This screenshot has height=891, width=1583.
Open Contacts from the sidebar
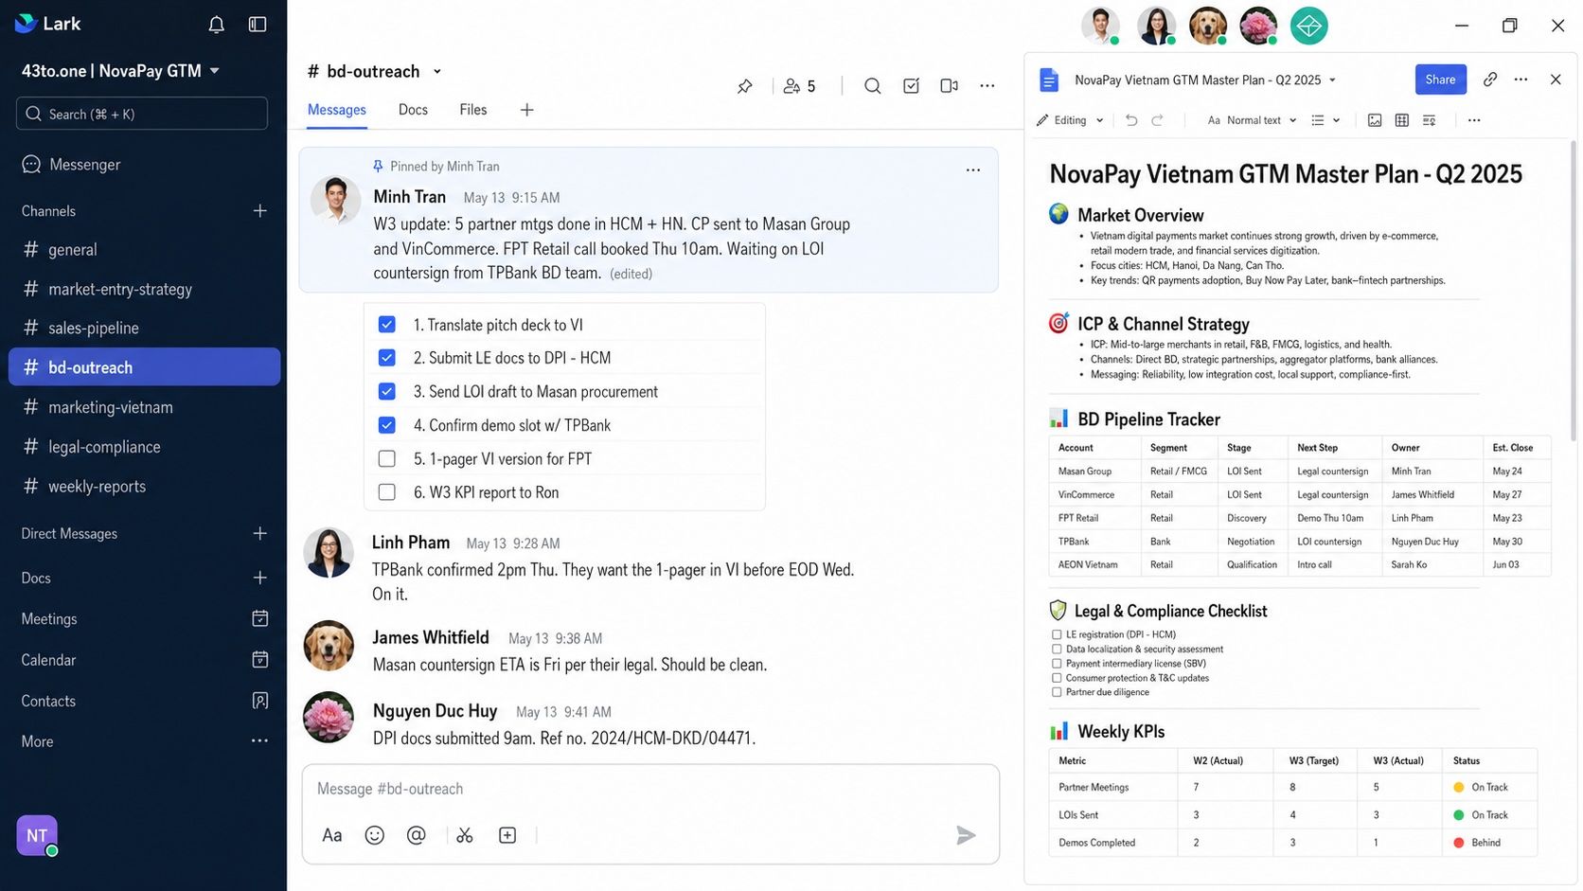click(x=145, y=701)
